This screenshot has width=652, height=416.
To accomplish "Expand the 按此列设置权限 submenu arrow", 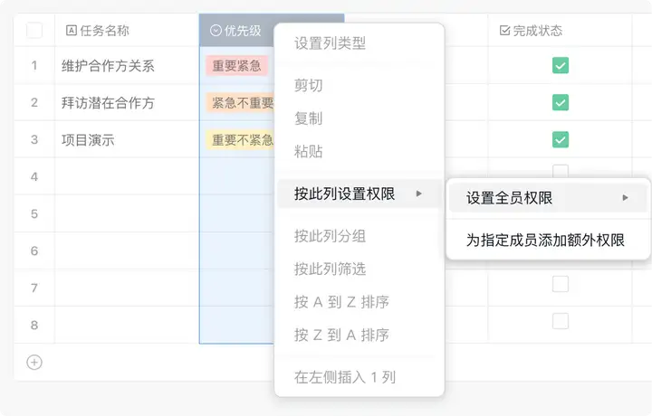I will pyautogui.click(x=418, y=194).
